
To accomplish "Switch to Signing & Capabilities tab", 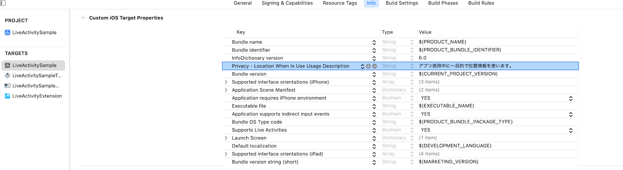I will tap(287, 3).
